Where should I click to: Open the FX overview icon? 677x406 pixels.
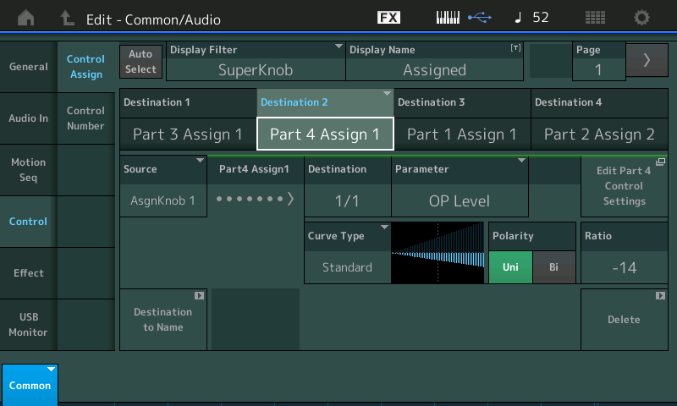click(388, 18)
